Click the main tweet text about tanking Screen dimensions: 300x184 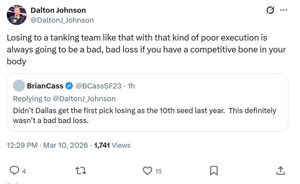[x=145, y=50]
